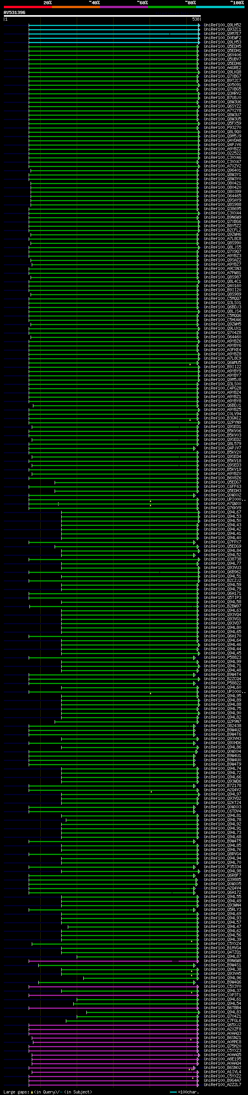This screenshot has width=248, height=1095.
Task: Click the green alignment bar of Q5EDH1
Action: tap(114, 51)
